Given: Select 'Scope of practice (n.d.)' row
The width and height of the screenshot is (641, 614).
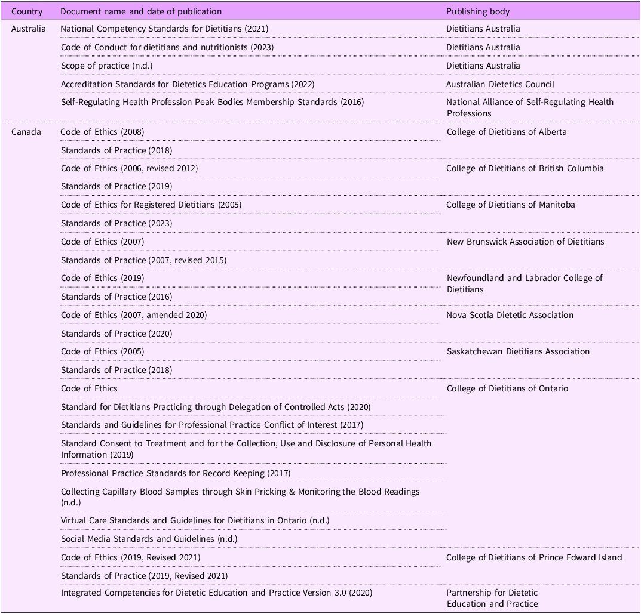Looking at the screenshot, I should (107, 66).
